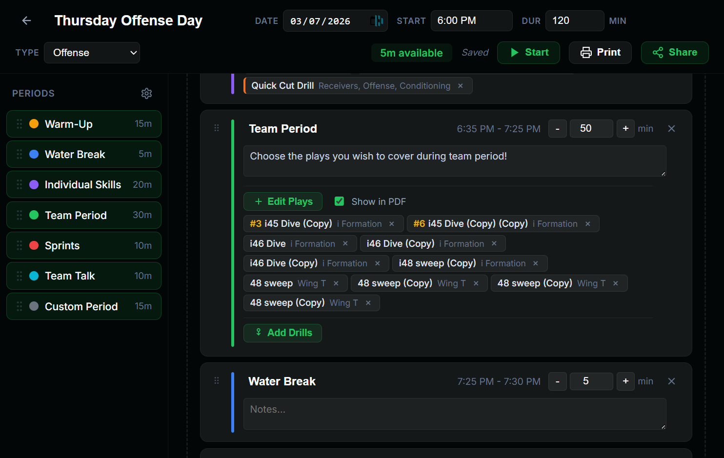Image resolution: width=724 pixels, height=458 pixels.
Task: Select the Sprints period in sidebar
Action: [84, 245]
